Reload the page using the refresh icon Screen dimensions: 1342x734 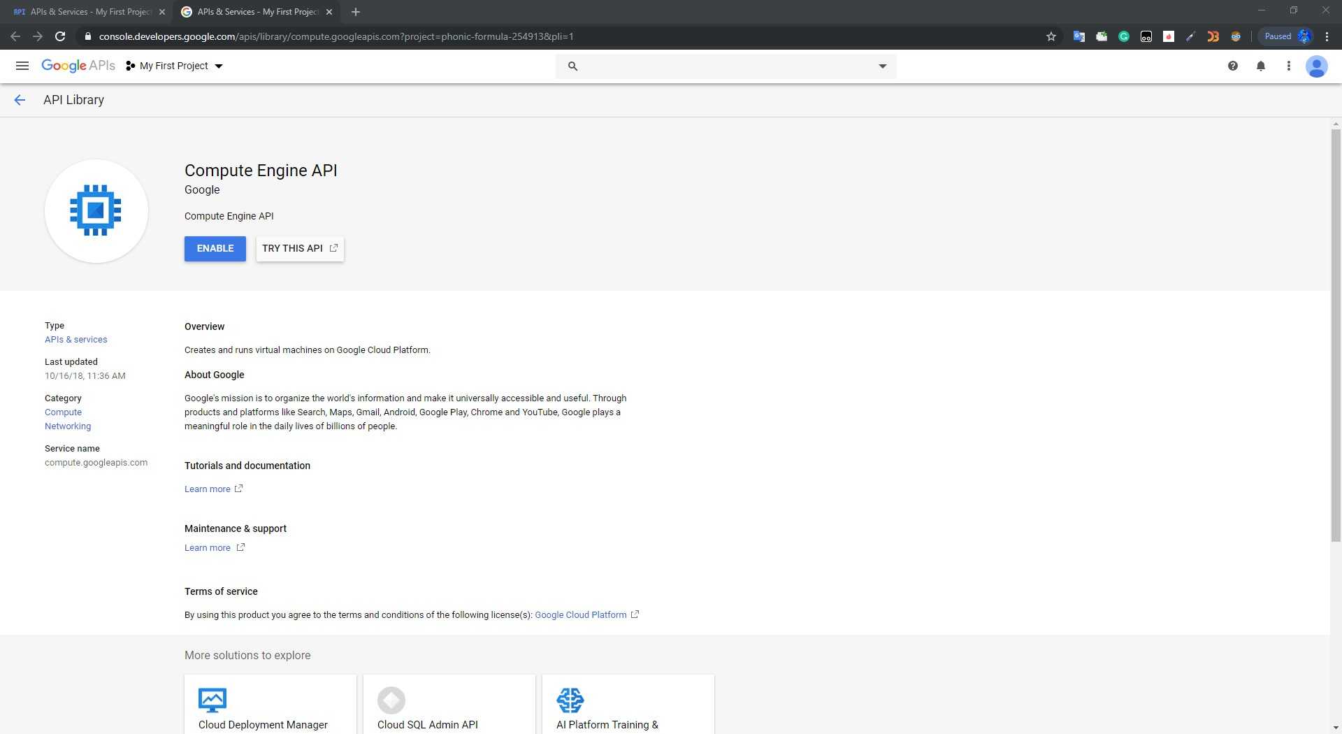(x=60, y=36)
